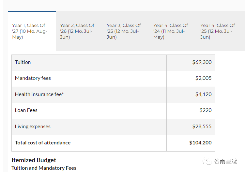Click the $220 loan fees value

click(x=206, y=110)
